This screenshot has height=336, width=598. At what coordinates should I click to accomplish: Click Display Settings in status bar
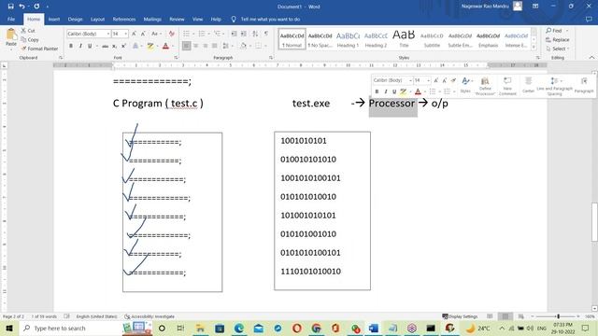point(460,316)
